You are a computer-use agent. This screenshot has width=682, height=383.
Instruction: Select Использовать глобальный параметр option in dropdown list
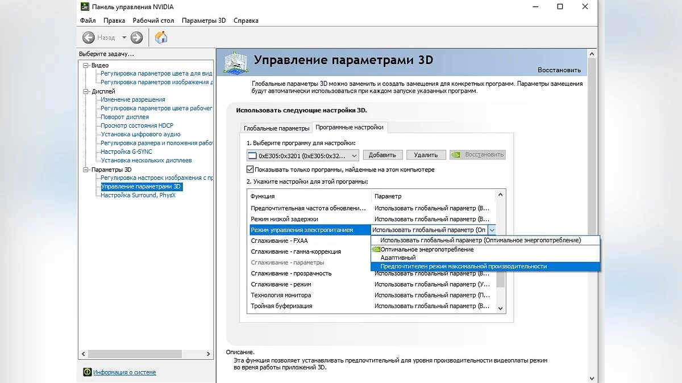click(x=485, y=240)
